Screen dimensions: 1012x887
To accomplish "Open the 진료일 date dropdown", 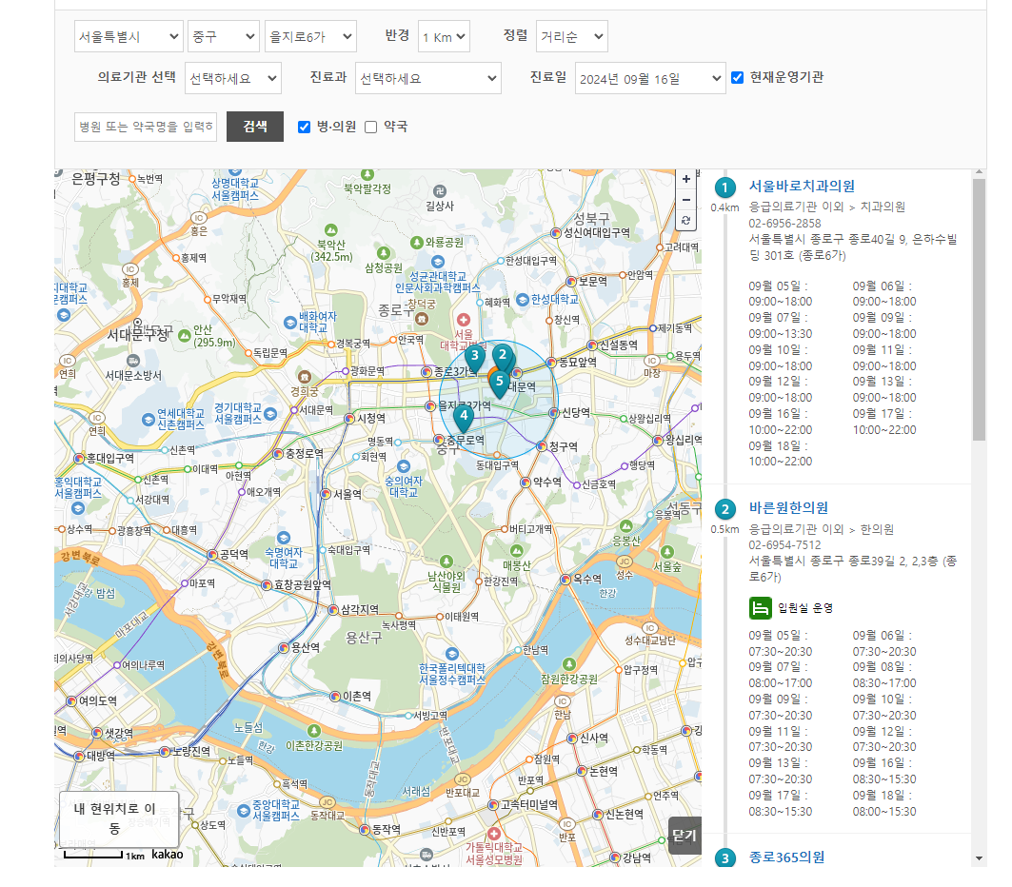I will [x=650, y=78].
